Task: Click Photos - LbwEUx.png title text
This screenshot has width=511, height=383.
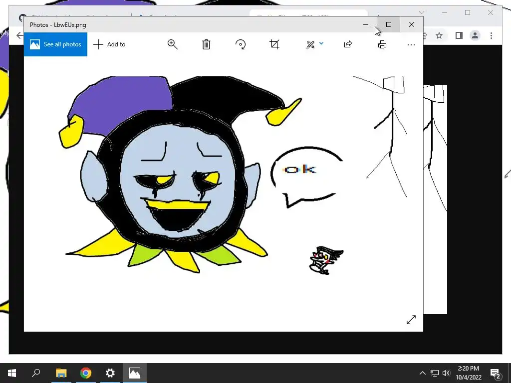Action: click(58, 25)
